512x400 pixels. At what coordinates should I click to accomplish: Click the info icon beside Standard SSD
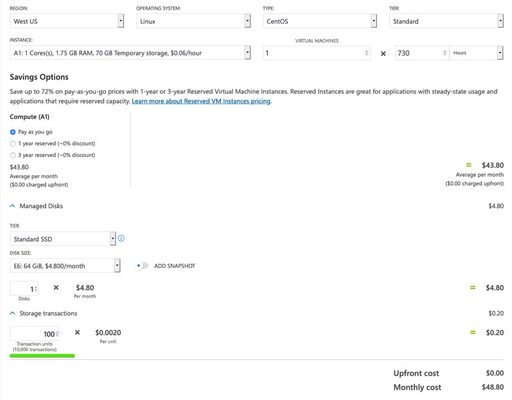(121, 239)
